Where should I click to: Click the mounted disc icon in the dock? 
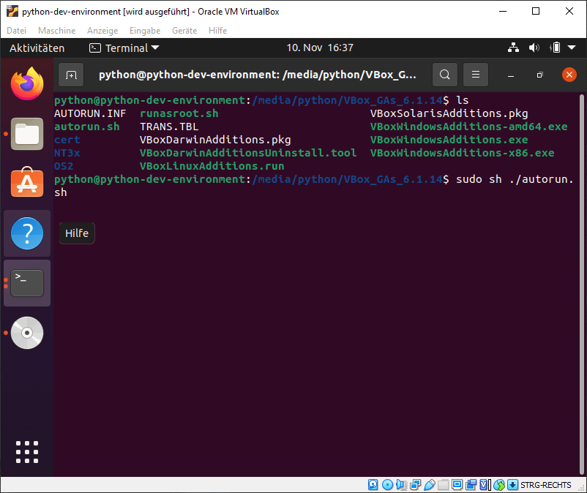pyautogui.click(x=27, y=333)
